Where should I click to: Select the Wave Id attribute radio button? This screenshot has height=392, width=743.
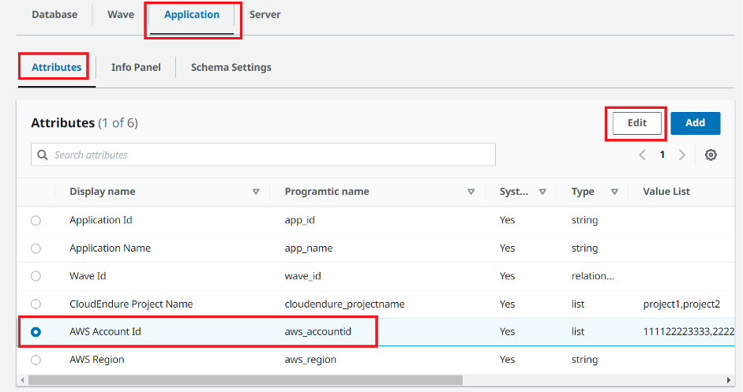[x=36, y=276]
